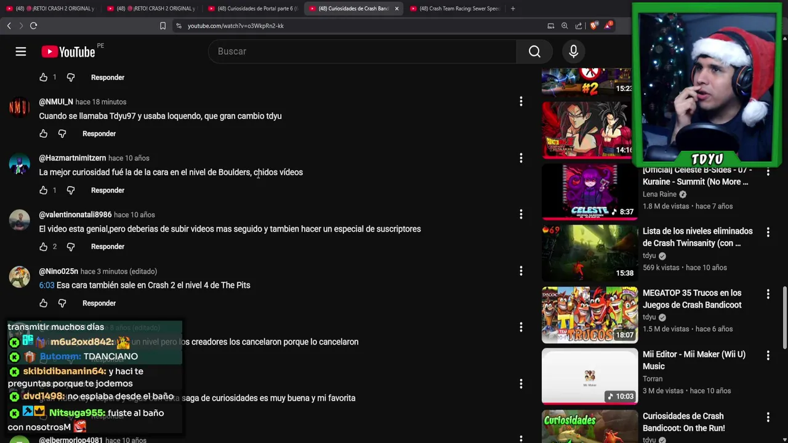Image resolution: width=788 pixels, height=443 pixels.
Task: Open the YouTube hamburger guide menu
Action: coord(21,52)
